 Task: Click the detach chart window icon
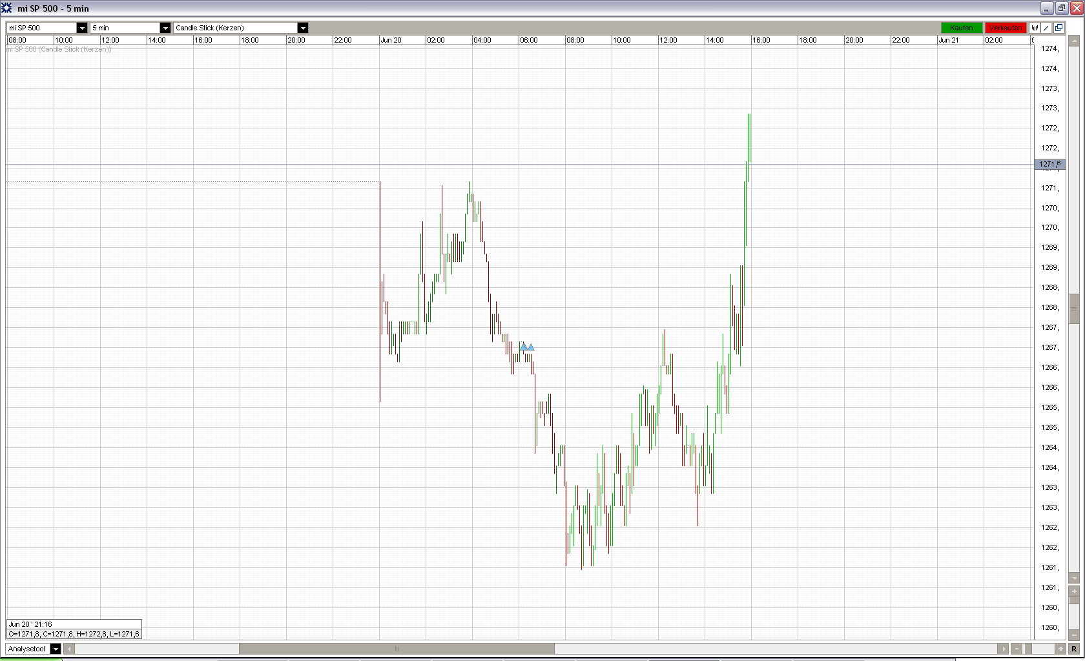1059,28
